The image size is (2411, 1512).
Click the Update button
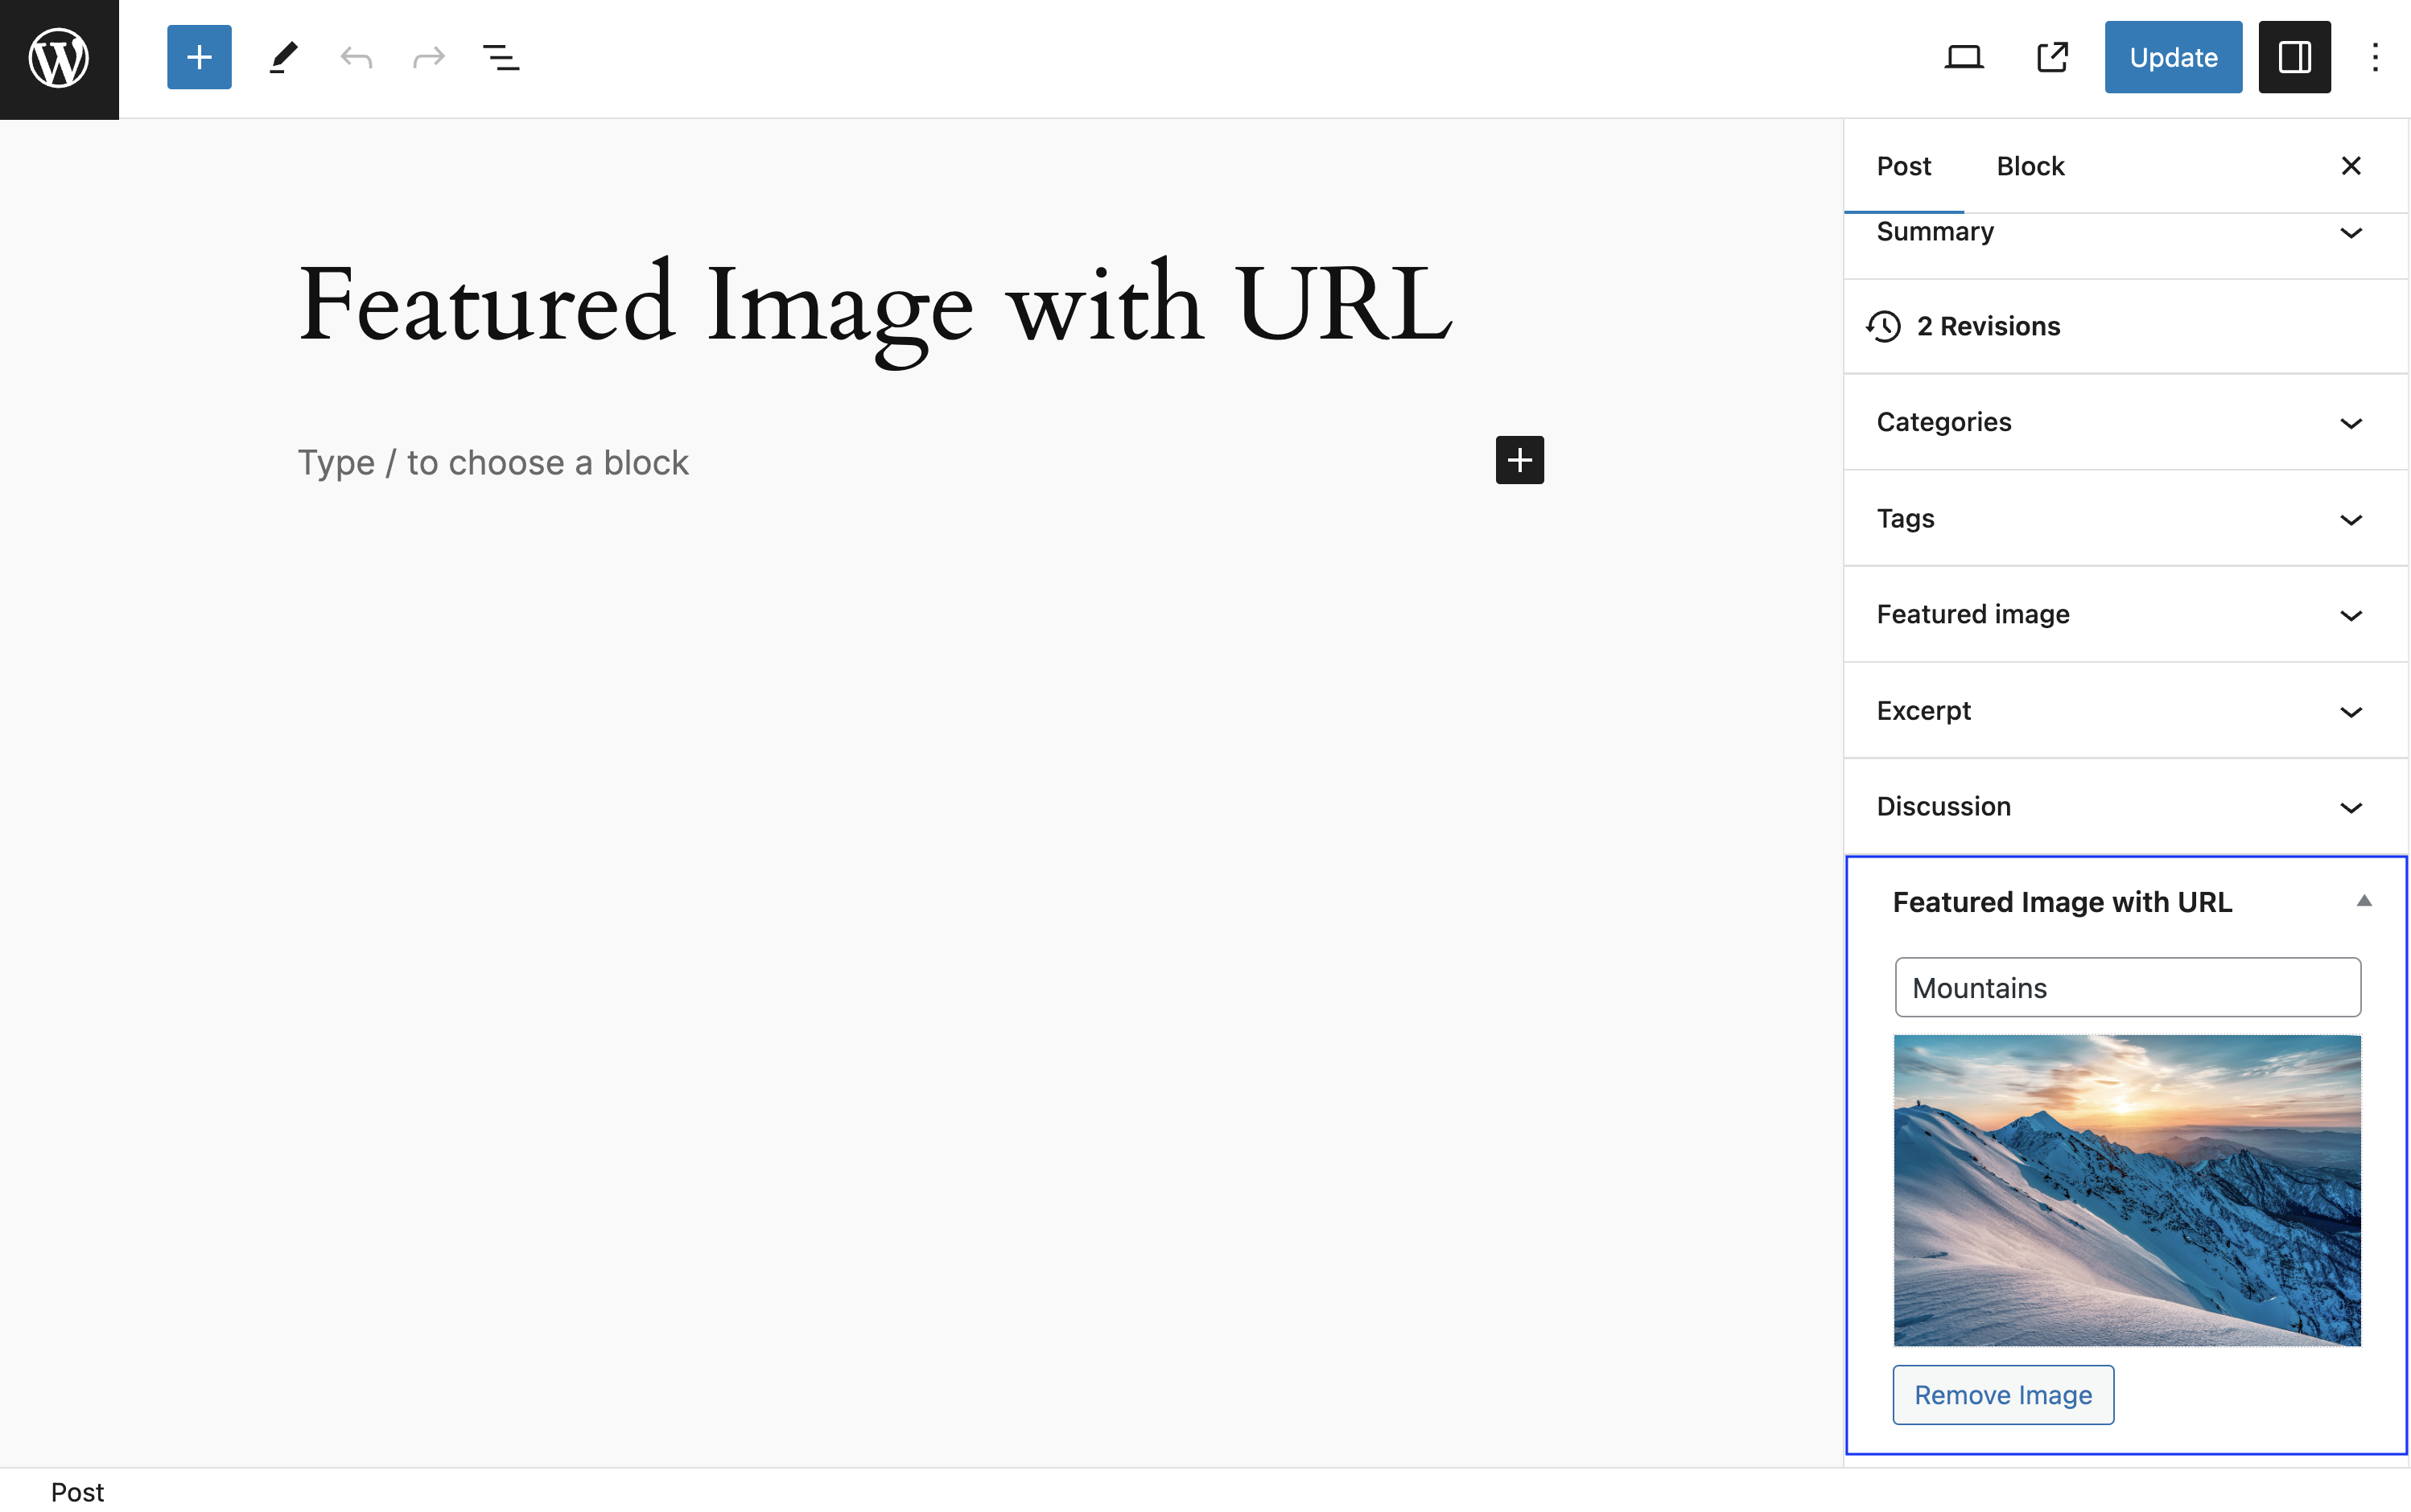2172,55
